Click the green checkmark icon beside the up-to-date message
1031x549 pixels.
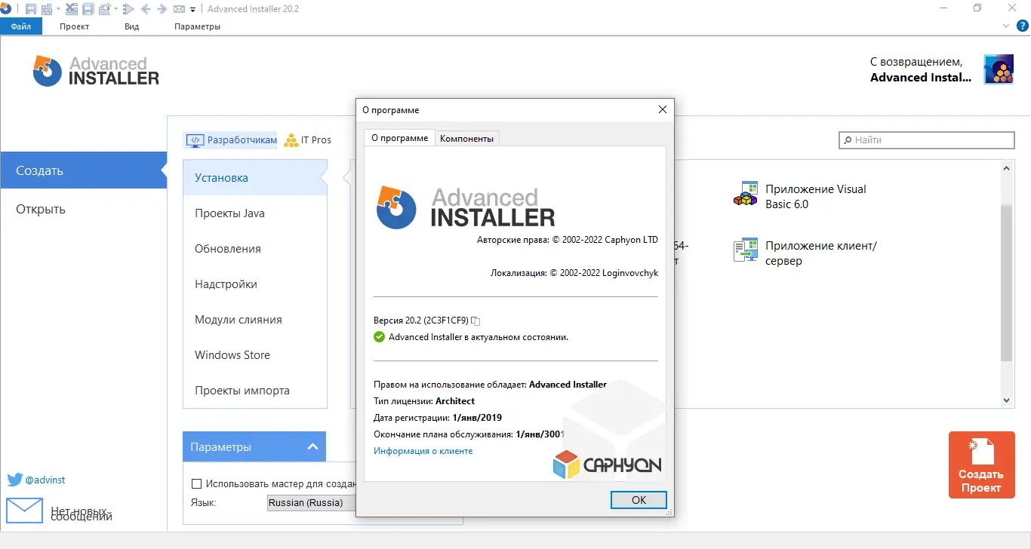(379, 337)
